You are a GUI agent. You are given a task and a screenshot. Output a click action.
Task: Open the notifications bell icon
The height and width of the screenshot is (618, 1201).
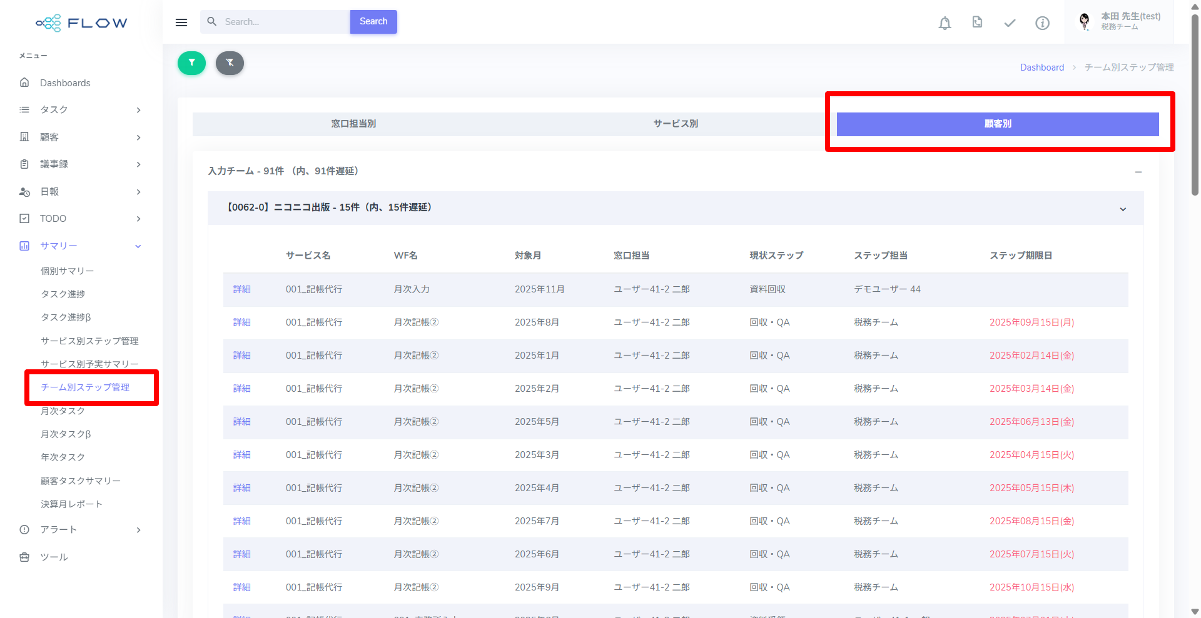pyautogui.click(x=945, y=23)
